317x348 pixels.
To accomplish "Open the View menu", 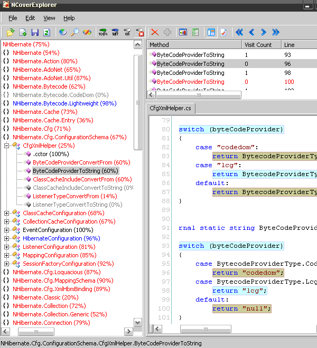I will (x=49, y=18).
